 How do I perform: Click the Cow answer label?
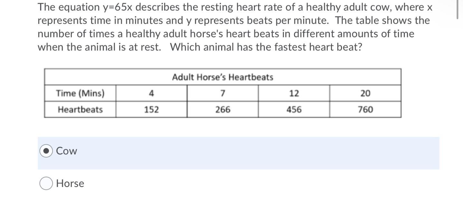coord(67,151)
